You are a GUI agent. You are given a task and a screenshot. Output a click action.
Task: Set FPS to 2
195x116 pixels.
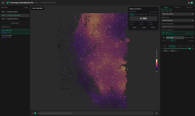[169, 41]
